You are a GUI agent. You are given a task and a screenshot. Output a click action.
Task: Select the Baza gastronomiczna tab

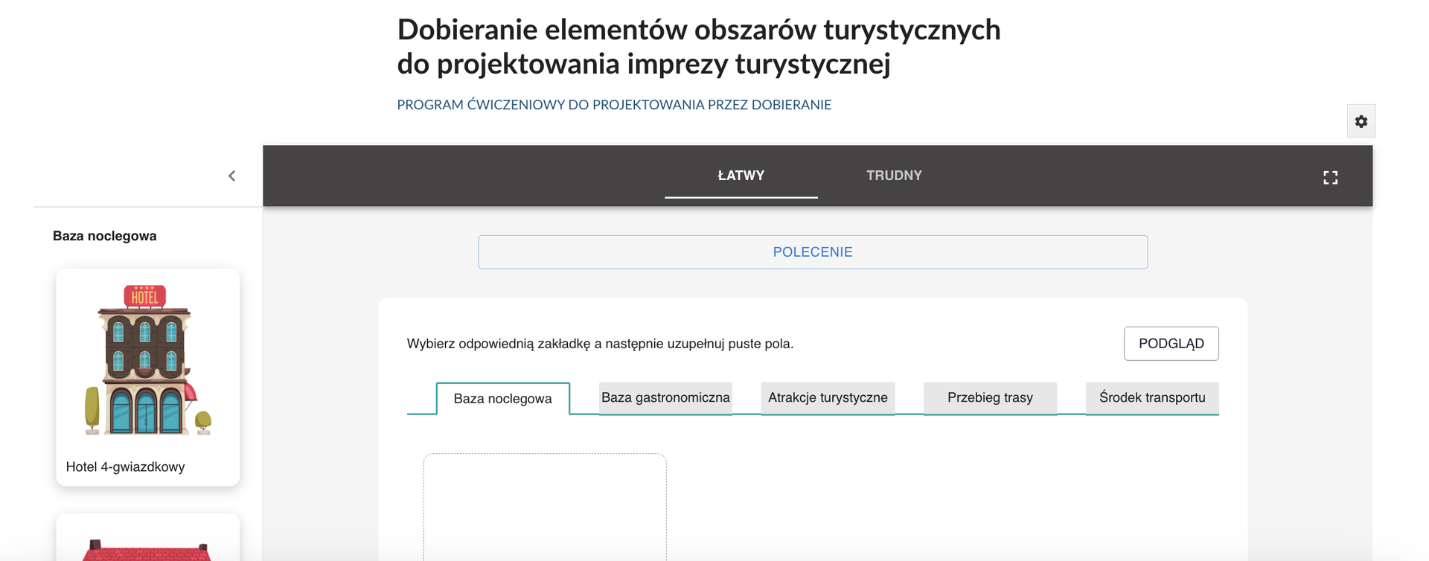(665, 398)
